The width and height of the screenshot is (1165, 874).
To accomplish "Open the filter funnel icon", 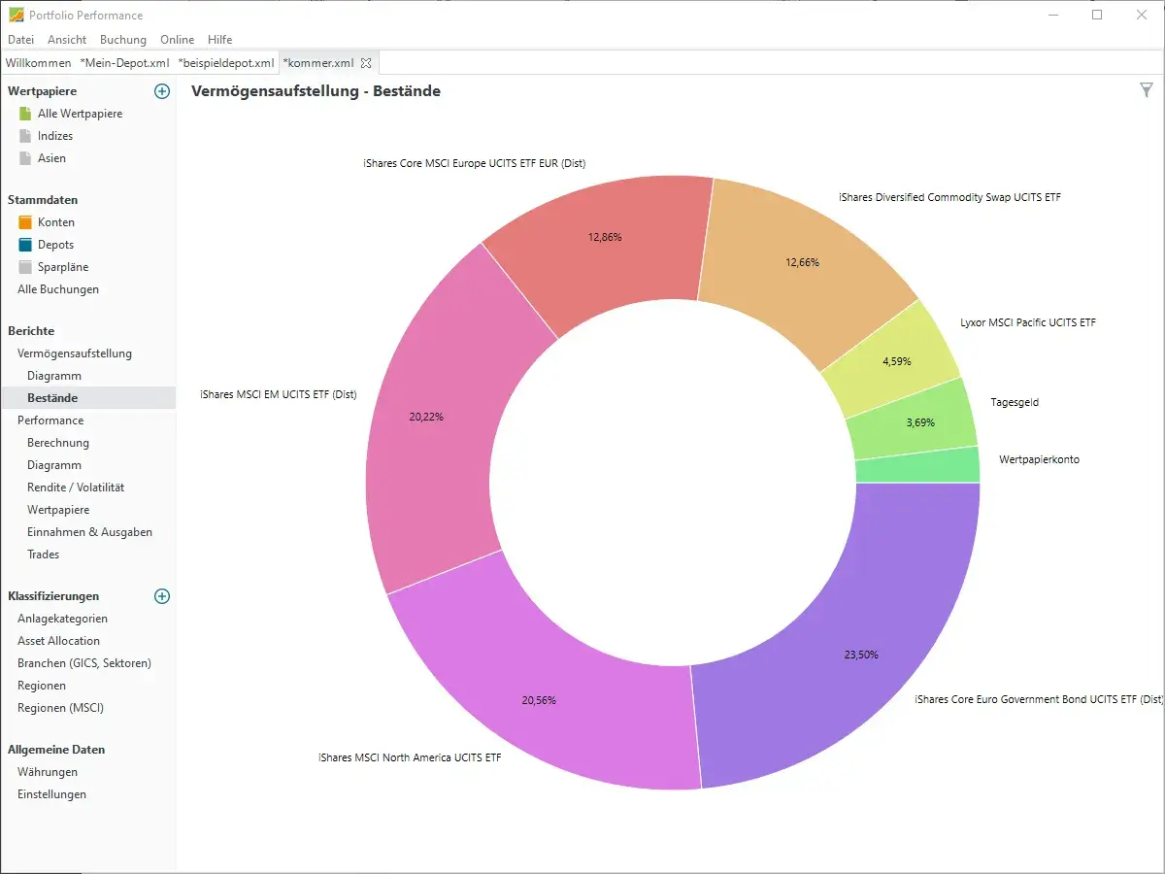I will tap(1147, 90).
